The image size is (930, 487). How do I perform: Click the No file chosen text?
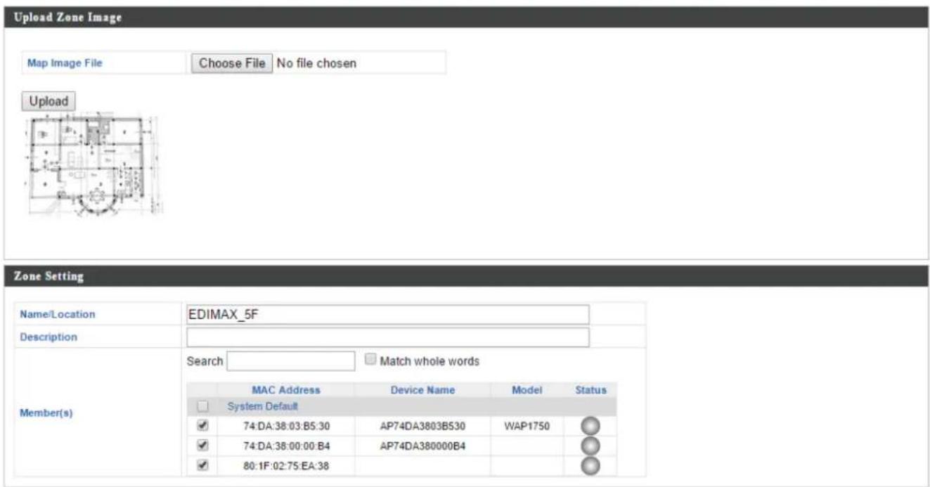(x=316, y=63)
